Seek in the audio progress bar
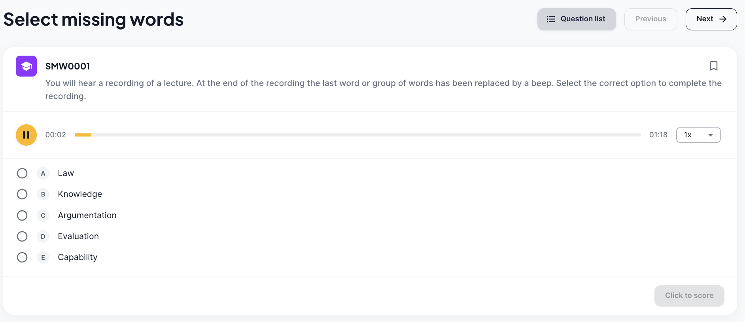 [357, 135]
